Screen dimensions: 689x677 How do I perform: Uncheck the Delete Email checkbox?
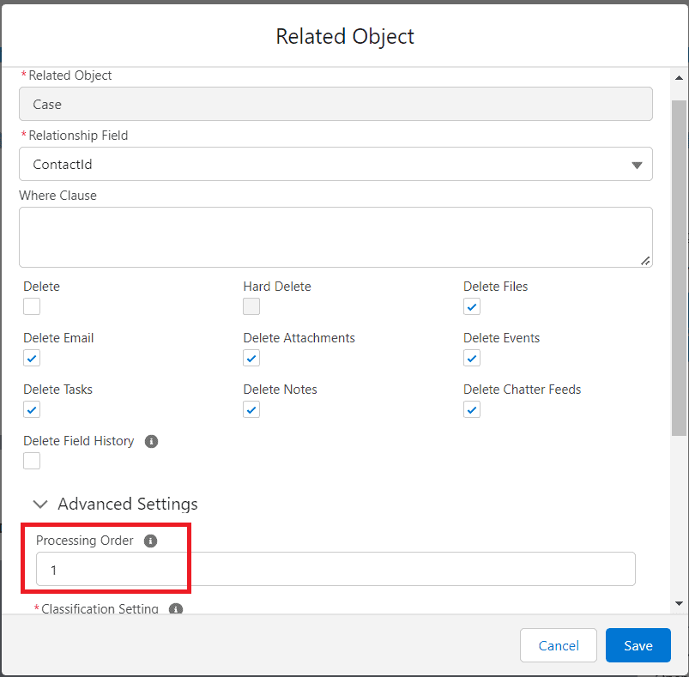(x=32, y=358)
